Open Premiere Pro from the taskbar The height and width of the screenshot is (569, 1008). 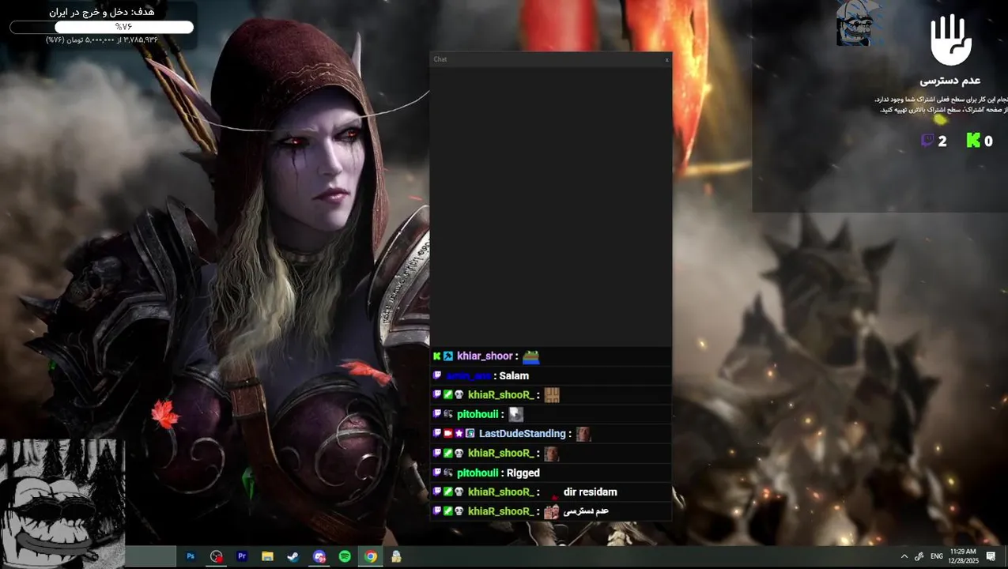[x=242, y=556]
